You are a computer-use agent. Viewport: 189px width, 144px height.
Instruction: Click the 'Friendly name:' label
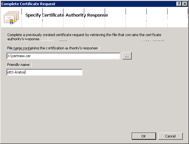point(19,65)
